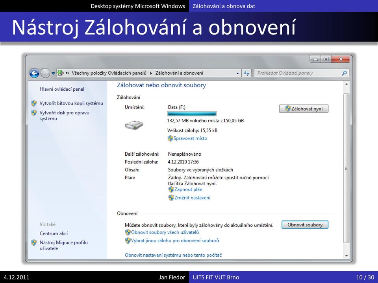The height and width of the screenshot is (283, 378).
Task: Select the Zálohování a obnova dat slide section
Action: 224,6
